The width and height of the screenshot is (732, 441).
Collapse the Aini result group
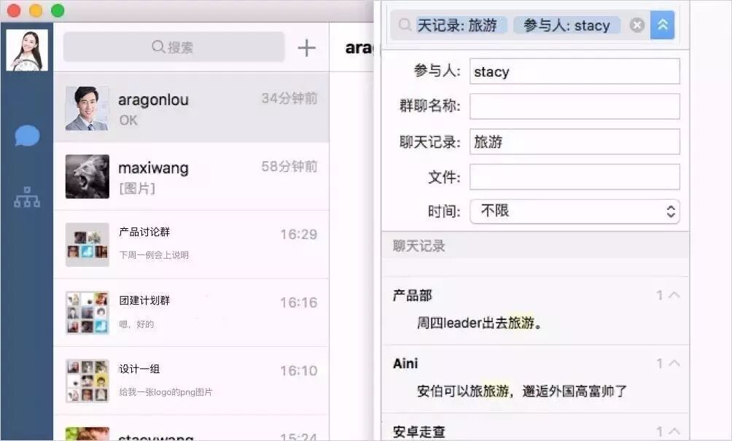(674, 363)
